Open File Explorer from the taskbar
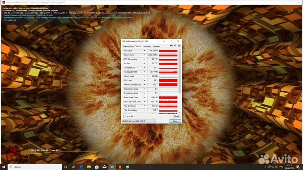Image resolution: width=303 pixels, height=170 pixels. (89, 167)
